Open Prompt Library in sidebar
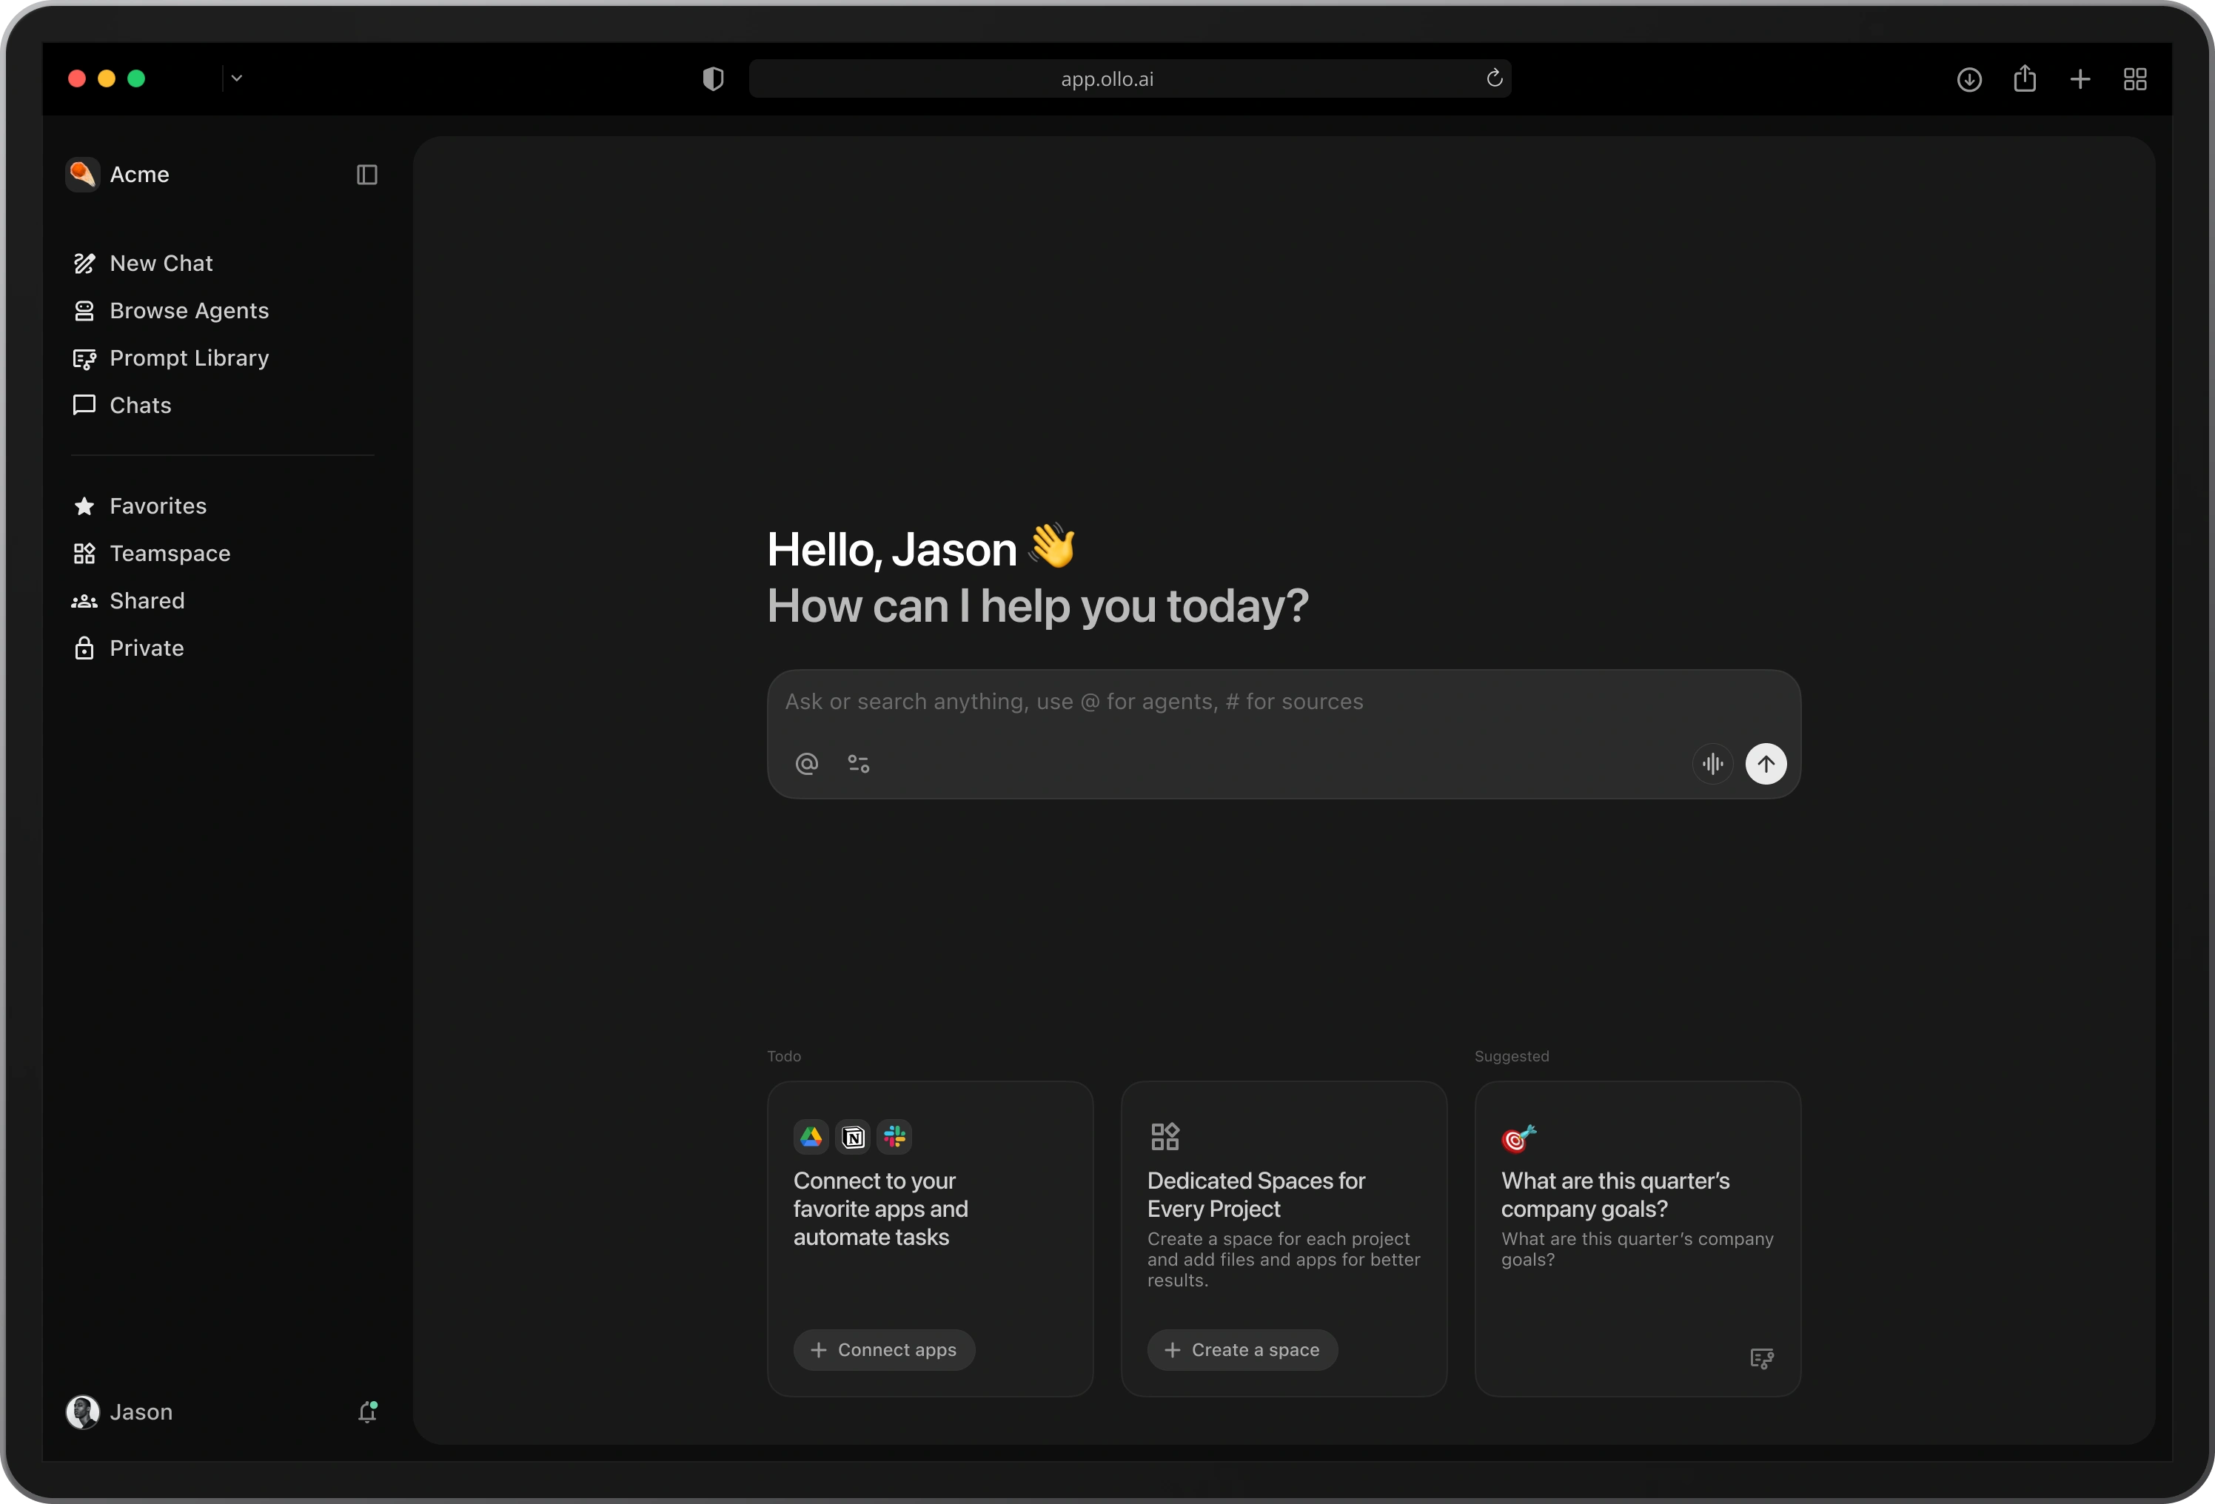2215x1504 pixels. (189, 358)
